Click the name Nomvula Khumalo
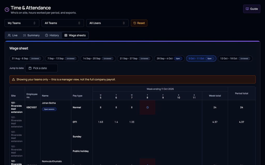The image size is (265, 165). 52,161
